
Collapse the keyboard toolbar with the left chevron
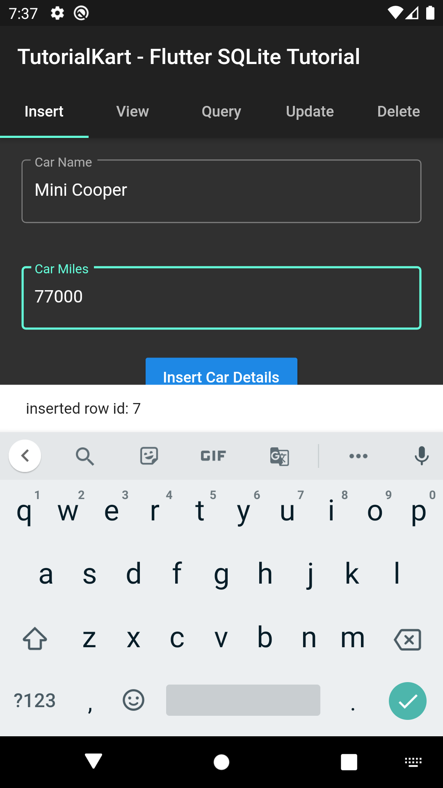click(25, 456)
